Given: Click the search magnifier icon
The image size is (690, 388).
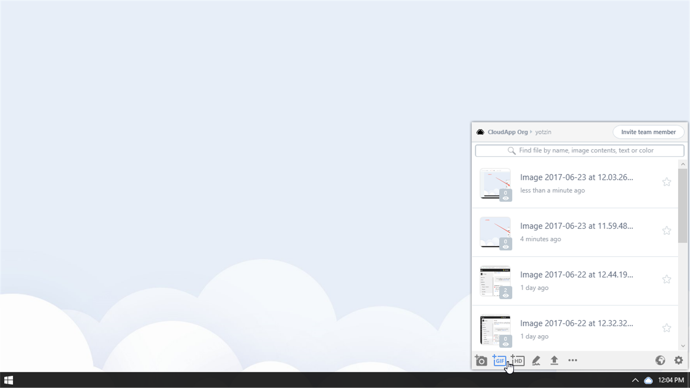Looking at the screenshot, I should 512,151.
